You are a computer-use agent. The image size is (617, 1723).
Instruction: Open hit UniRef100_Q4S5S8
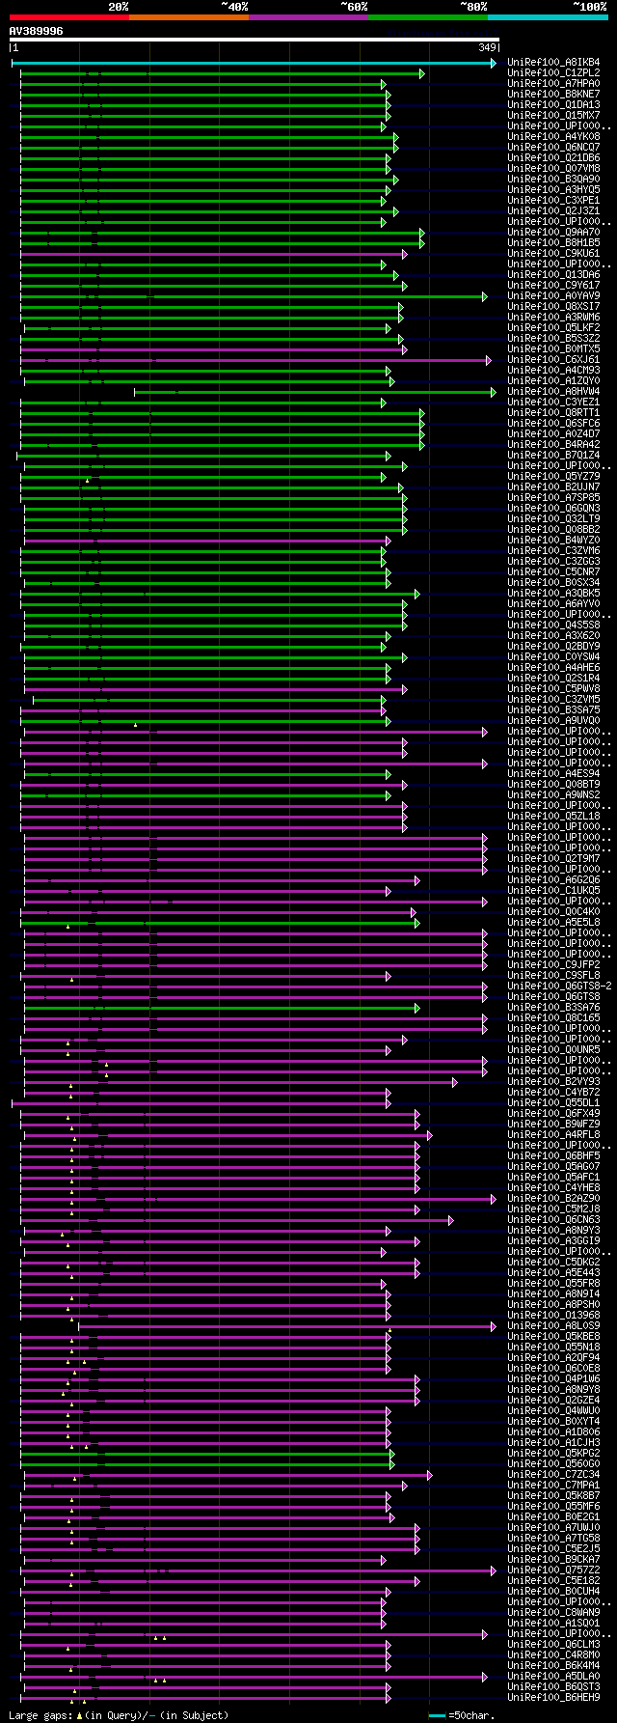click(x=554, y=625)
